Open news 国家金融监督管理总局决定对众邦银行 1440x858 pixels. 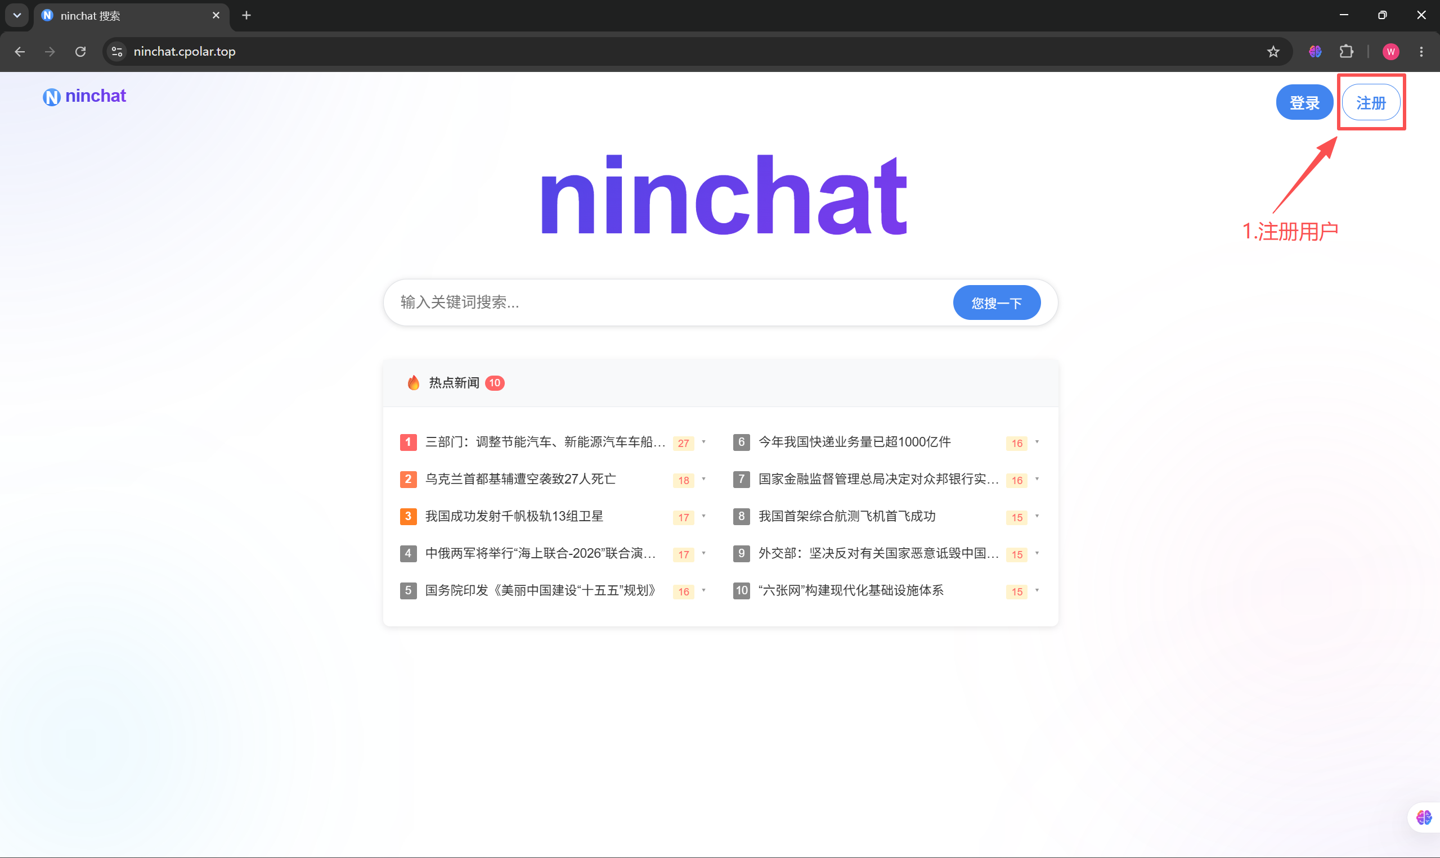click(878, 479)
